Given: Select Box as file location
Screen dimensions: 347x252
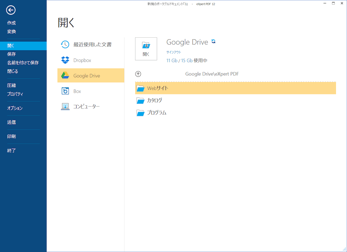Looking at the screenshot, I should point(91,91).
